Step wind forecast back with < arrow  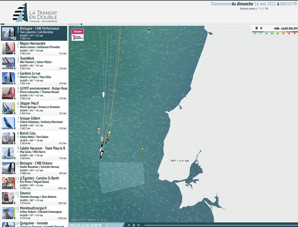click(x=261, y=28)
